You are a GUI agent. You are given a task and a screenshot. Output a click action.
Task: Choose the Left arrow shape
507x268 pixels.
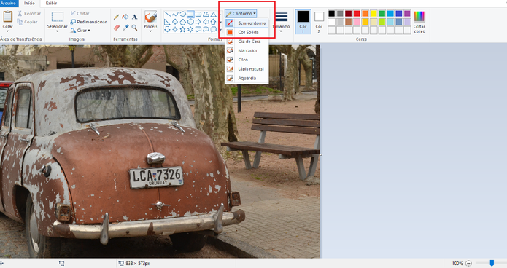pos(206,22)
